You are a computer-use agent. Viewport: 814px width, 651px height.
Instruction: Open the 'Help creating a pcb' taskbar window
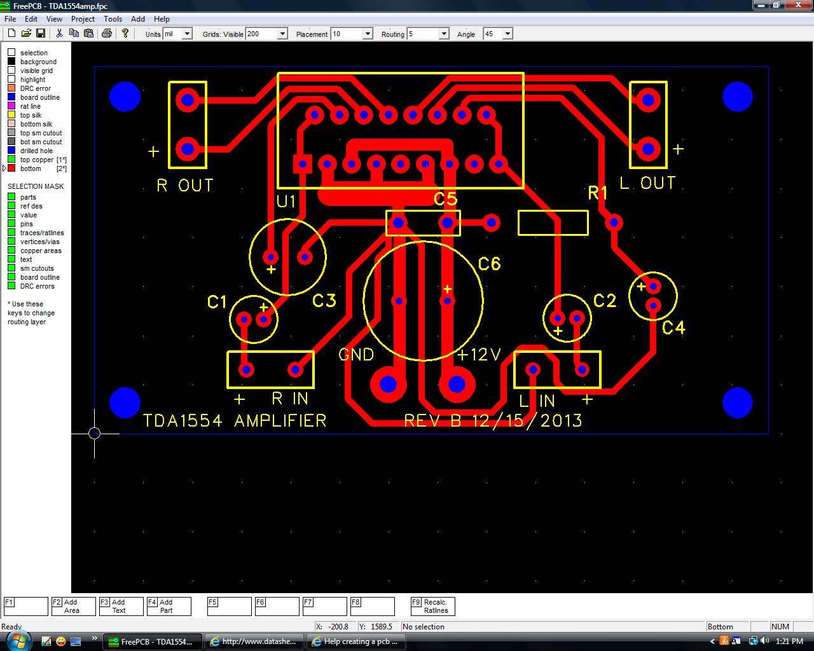(x=356, y=641)
